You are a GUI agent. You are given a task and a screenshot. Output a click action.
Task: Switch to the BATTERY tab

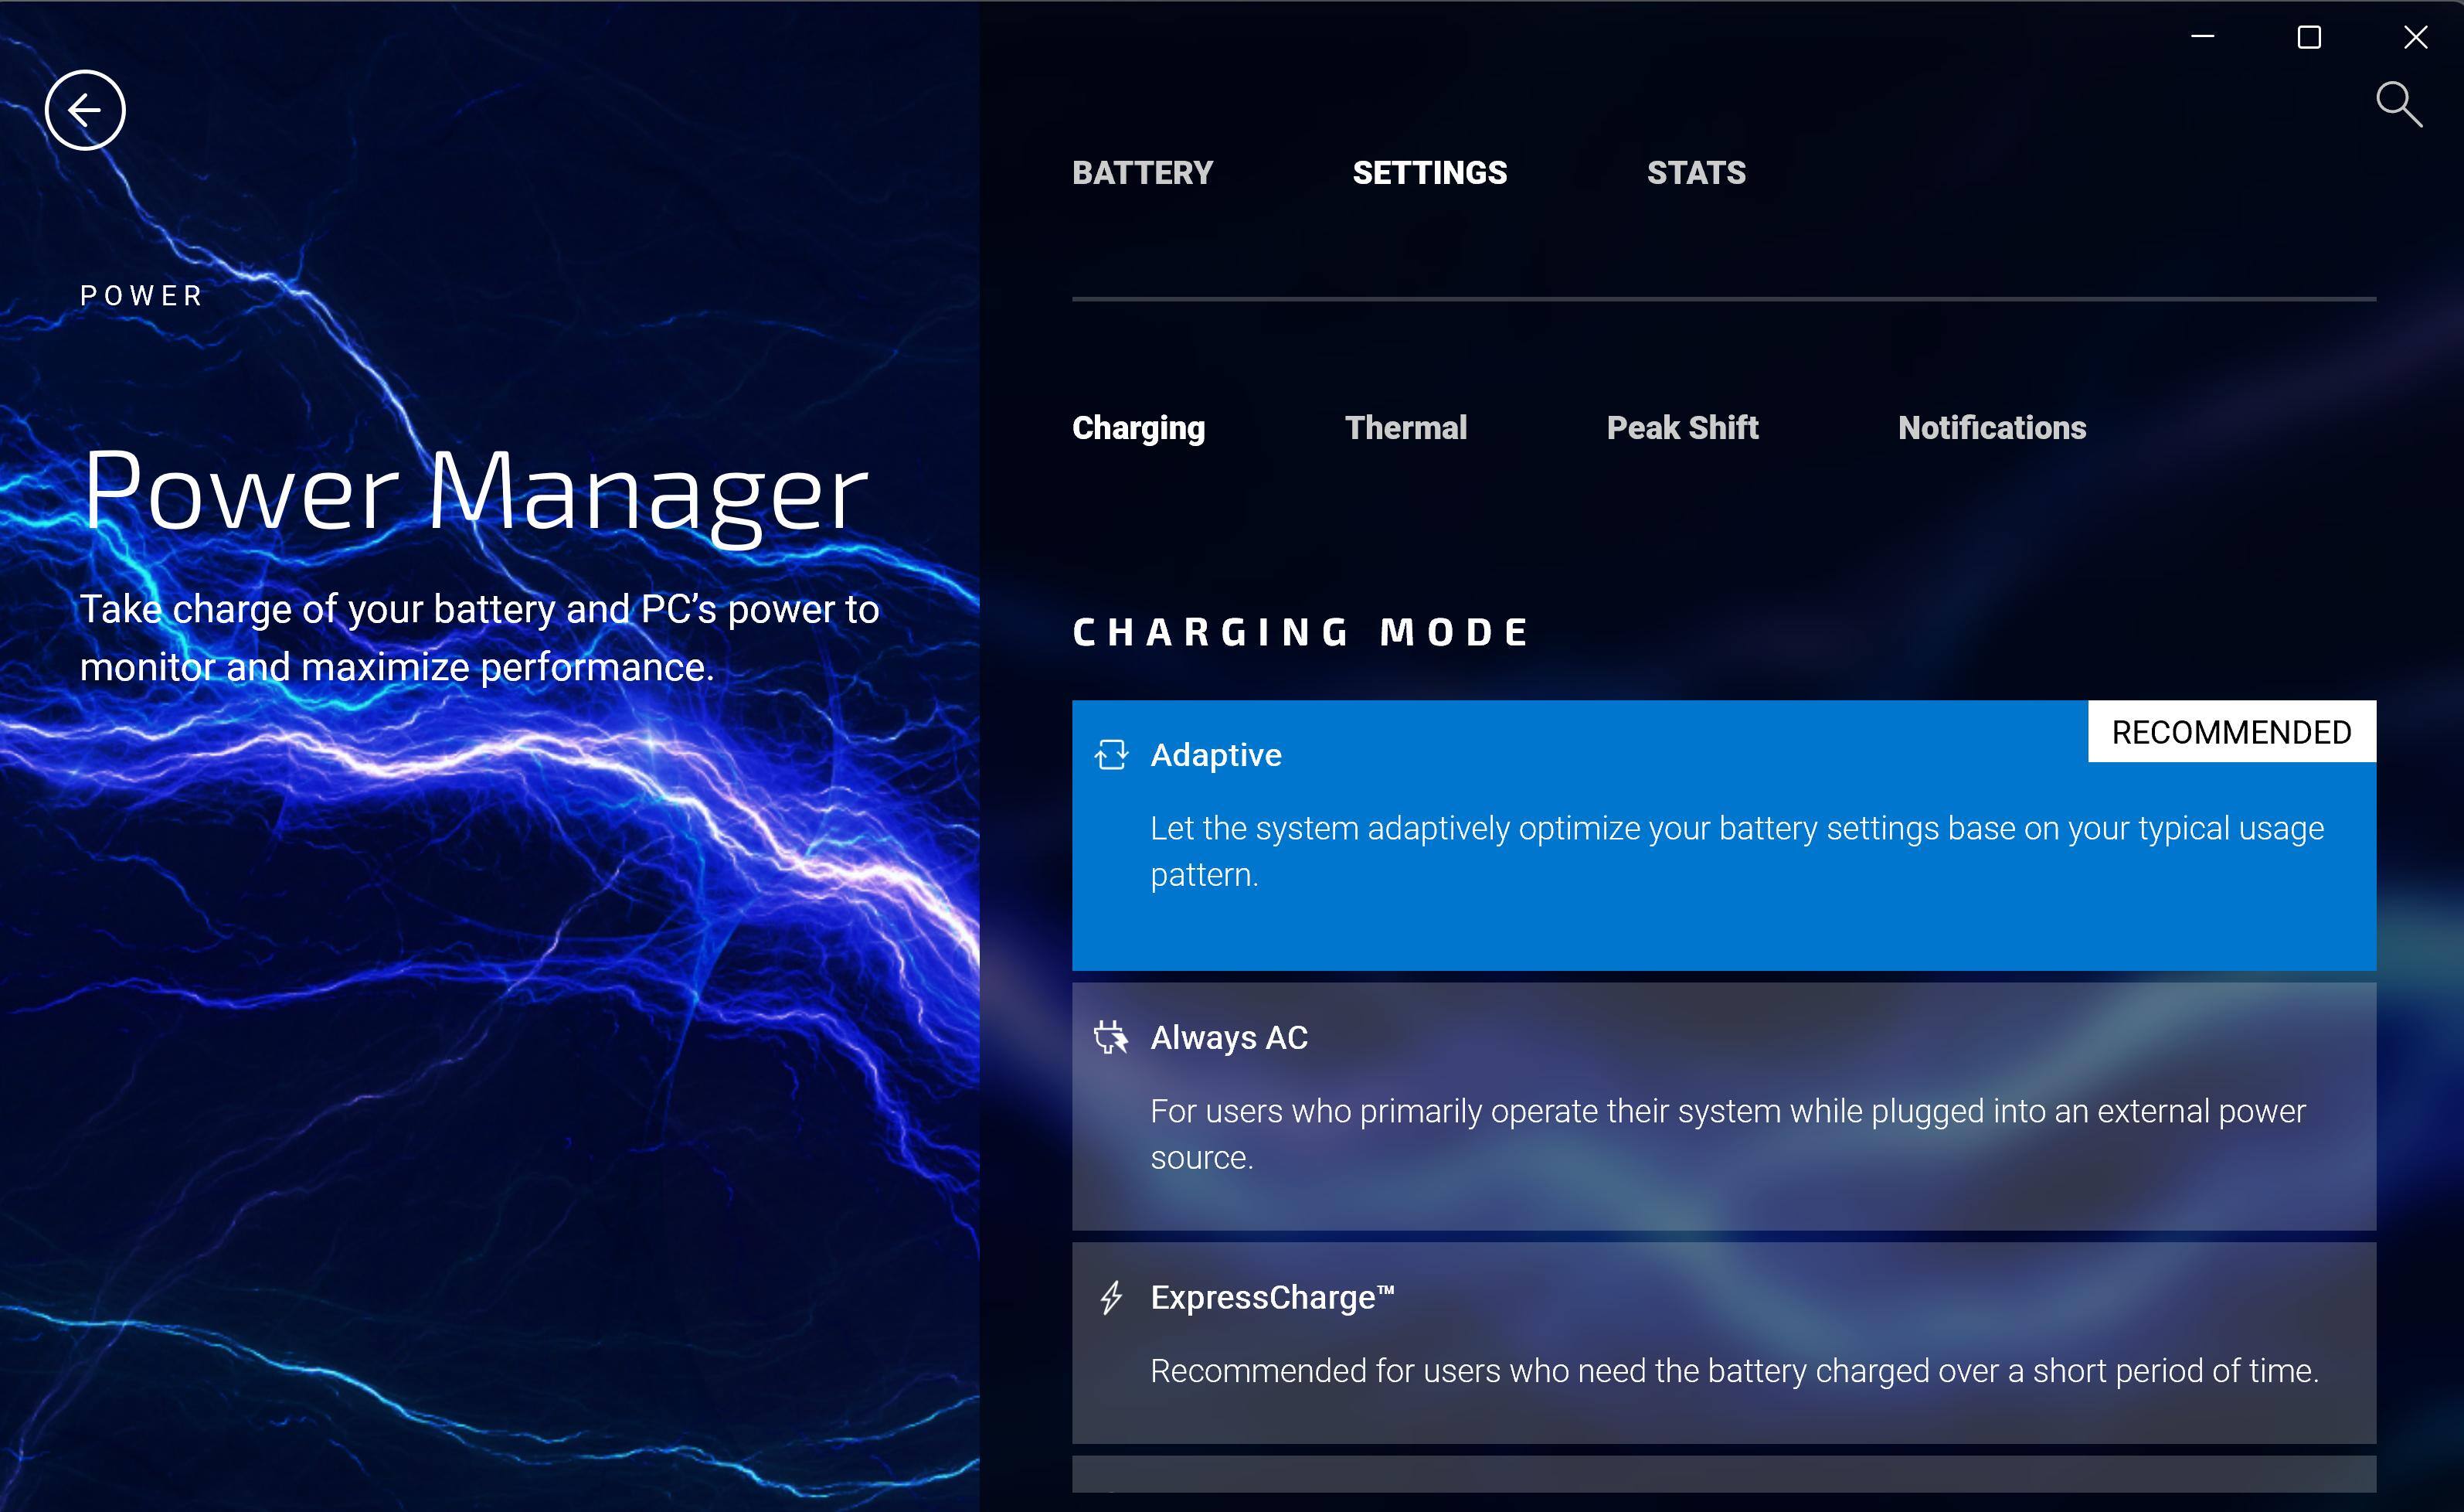coord(1142,173)
